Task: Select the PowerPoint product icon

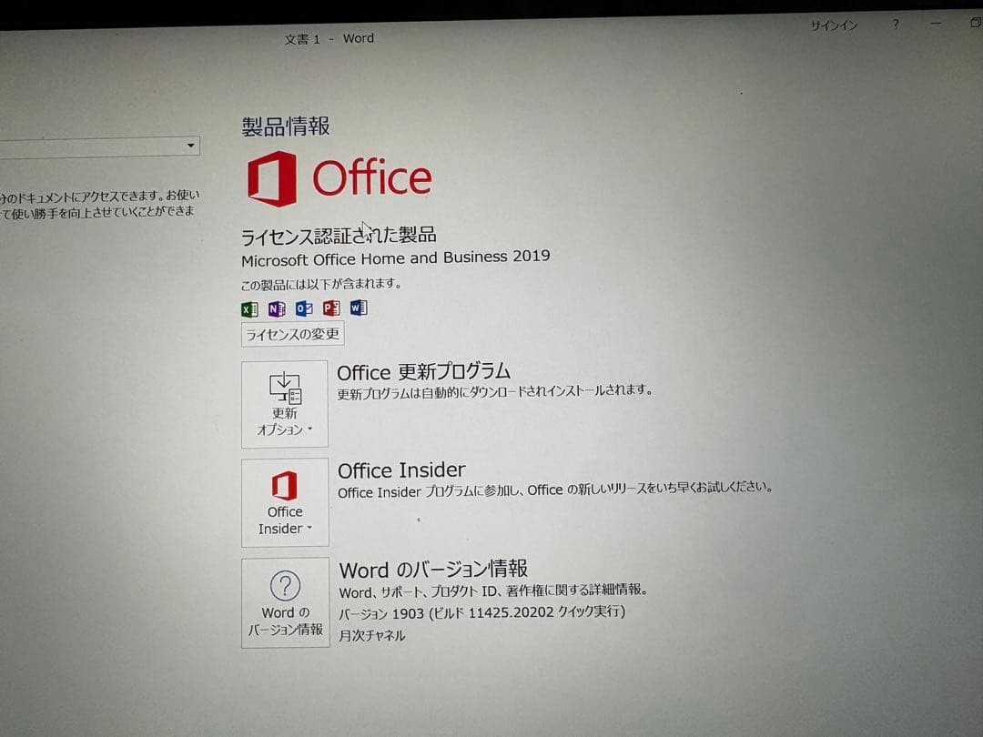Action: tap(330, 308)
